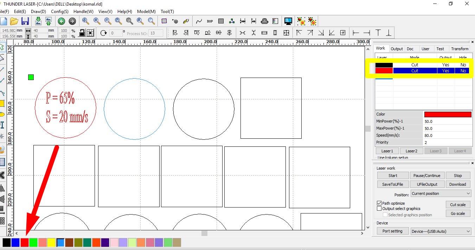Open the Edit menu
475x250 pixels.
tap(20, 12)
